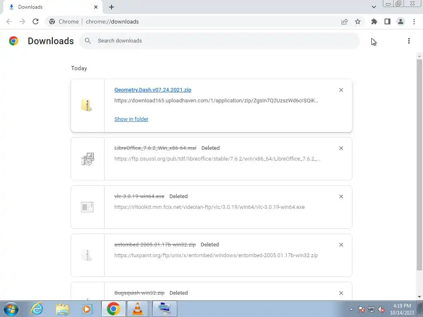Click the search magnifier icon
Viewport: 423px width, 317px height.
point(88,41)
